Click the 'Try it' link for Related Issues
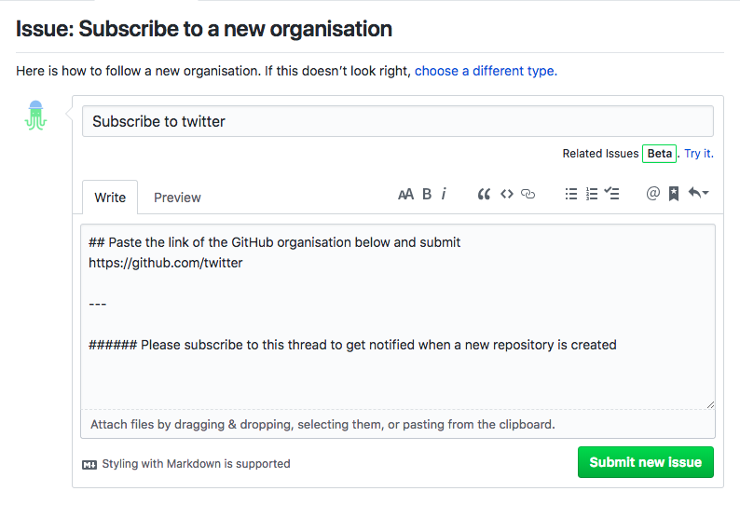The image size is (740, 505). [699, 154]
